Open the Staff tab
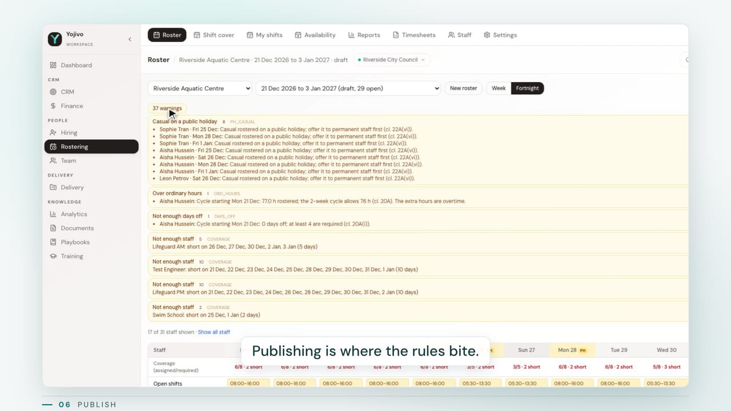The height and width of the screenshot is (411, 731). click(x=460, y=35)
